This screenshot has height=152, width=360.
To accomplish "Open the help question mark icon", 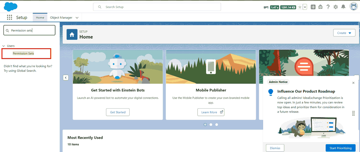I will click(328, 7).
